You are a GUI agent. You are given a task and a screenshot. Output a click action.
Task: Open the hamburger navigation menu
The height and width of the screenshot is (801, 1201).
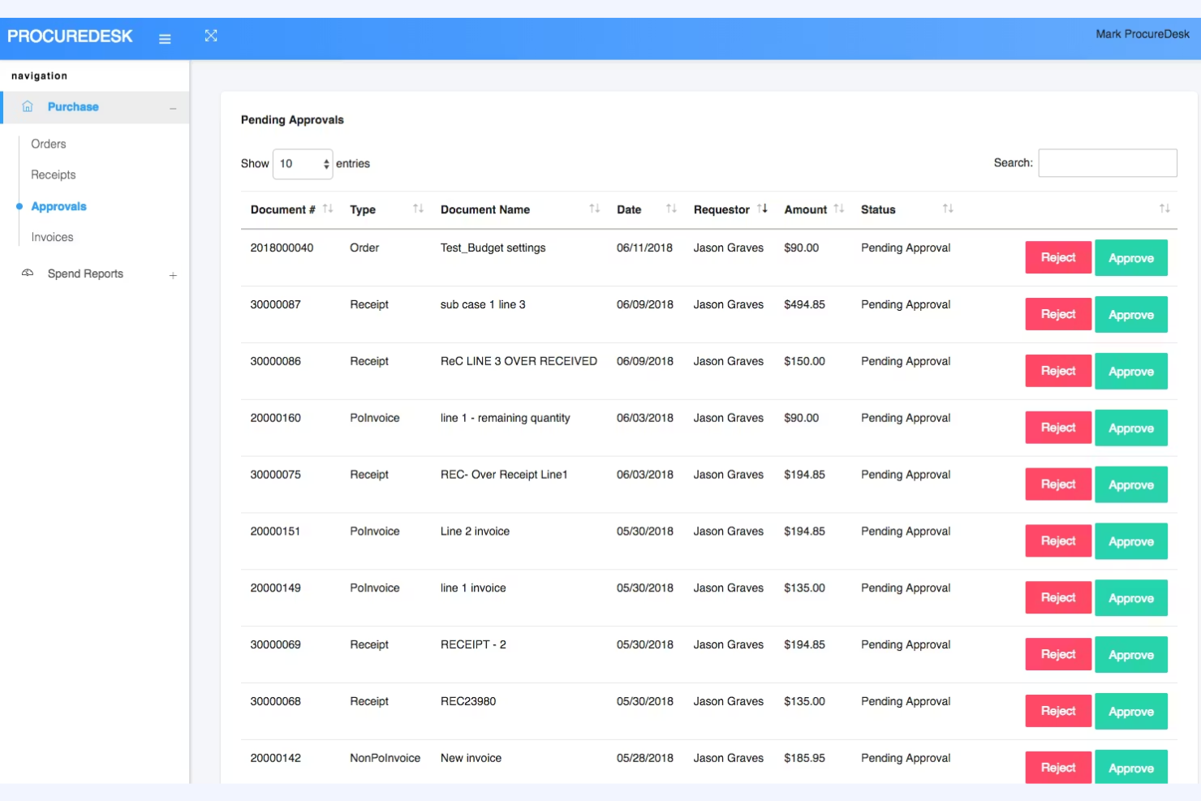coord(165,38)
